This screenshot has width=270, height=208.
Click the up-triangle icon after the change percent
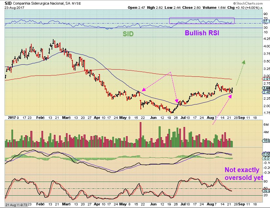[x=261, y=8]
